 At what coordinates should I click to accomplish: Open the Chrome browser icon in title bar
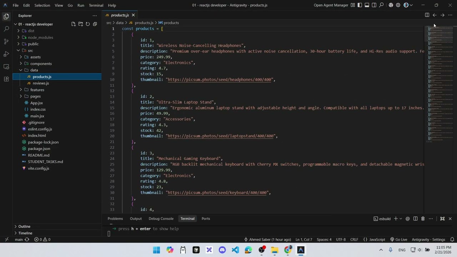(391, 5)
